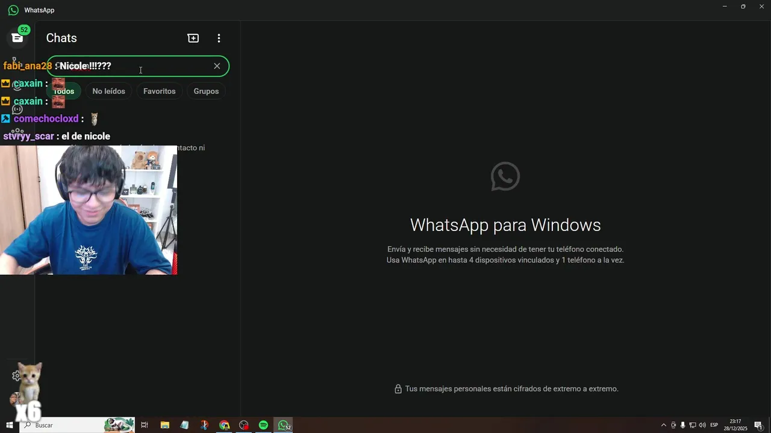The height and width of the screenshot is (433, 771).
Task: Click the camera tray icon near microphone
Action: click(x=673, y=425)
